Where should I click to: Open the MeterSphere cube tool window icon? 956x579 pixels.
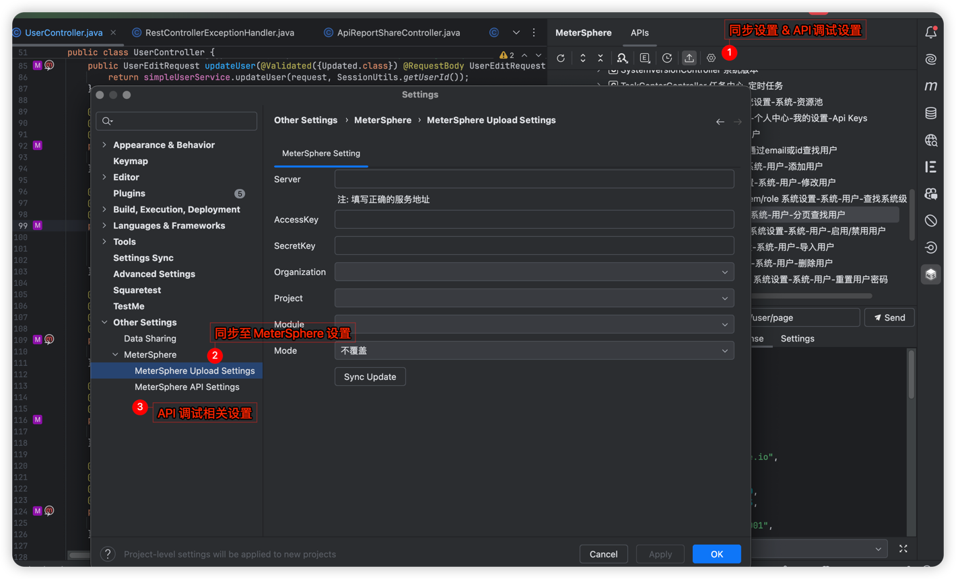pos(931,274)
